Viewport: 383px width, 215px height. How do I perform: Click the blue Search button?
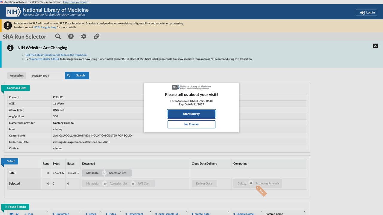pyautogui.click(x=77, y=76)
